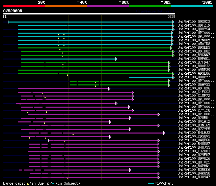216x186 pixels.
Task: Select the UniRef100_B4KW58 label
Action: tap(194, 174)
